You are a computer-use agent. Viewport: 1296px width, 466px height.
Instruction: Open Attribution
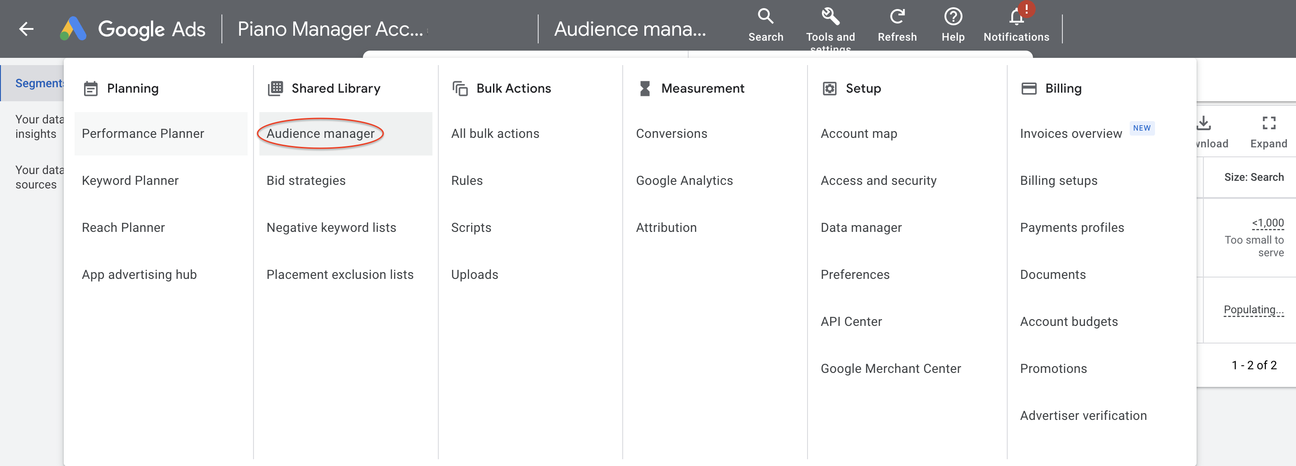666,227
